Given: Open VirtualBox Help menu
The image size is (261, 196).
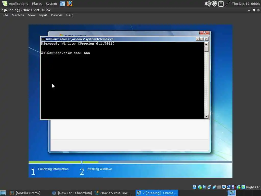Looking at the screenshot, I should pyautogui.click(x=70, y=15).
